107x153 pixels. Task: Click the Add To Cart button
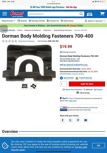[87, 84]
